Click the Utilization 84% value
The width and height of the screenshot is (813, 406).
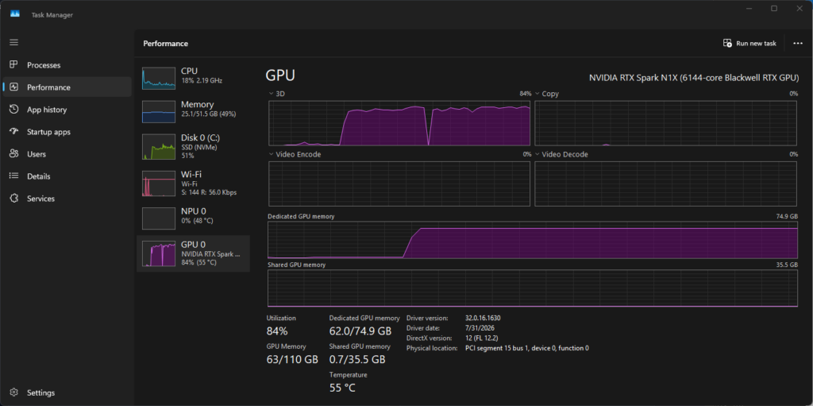[277, 331]
